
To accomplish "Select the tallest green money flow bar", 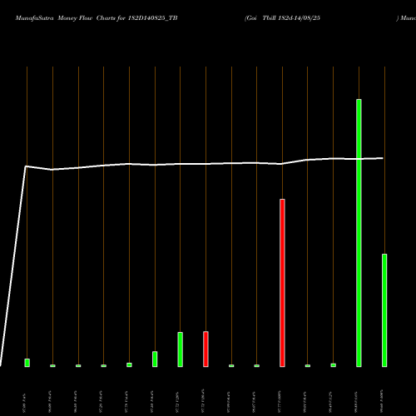I will [359, 233].
